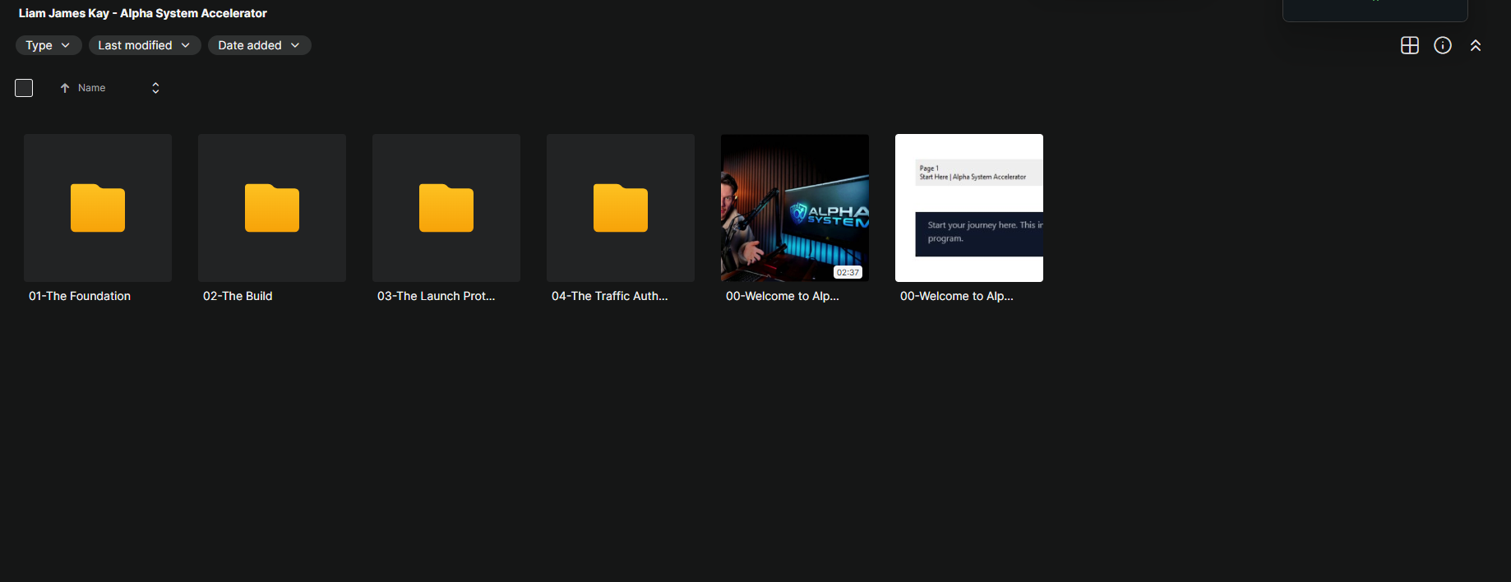This screenshot has width=1511, height=582.
Task: Open the Start Here document thumbnail
Action: (x=969, y=208)
